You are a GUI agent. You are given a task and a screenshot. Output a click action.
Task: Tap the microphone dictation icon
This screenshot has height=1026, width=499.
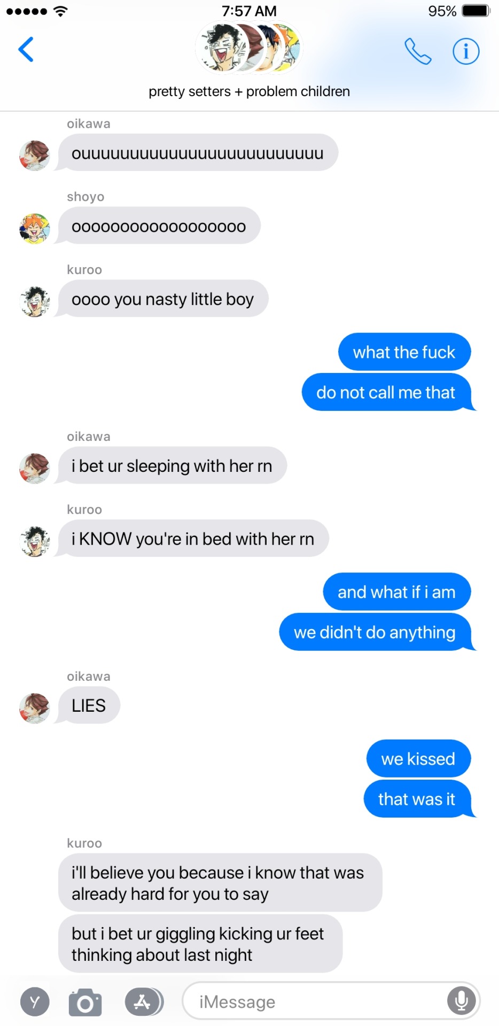[x=461, y=1001]
